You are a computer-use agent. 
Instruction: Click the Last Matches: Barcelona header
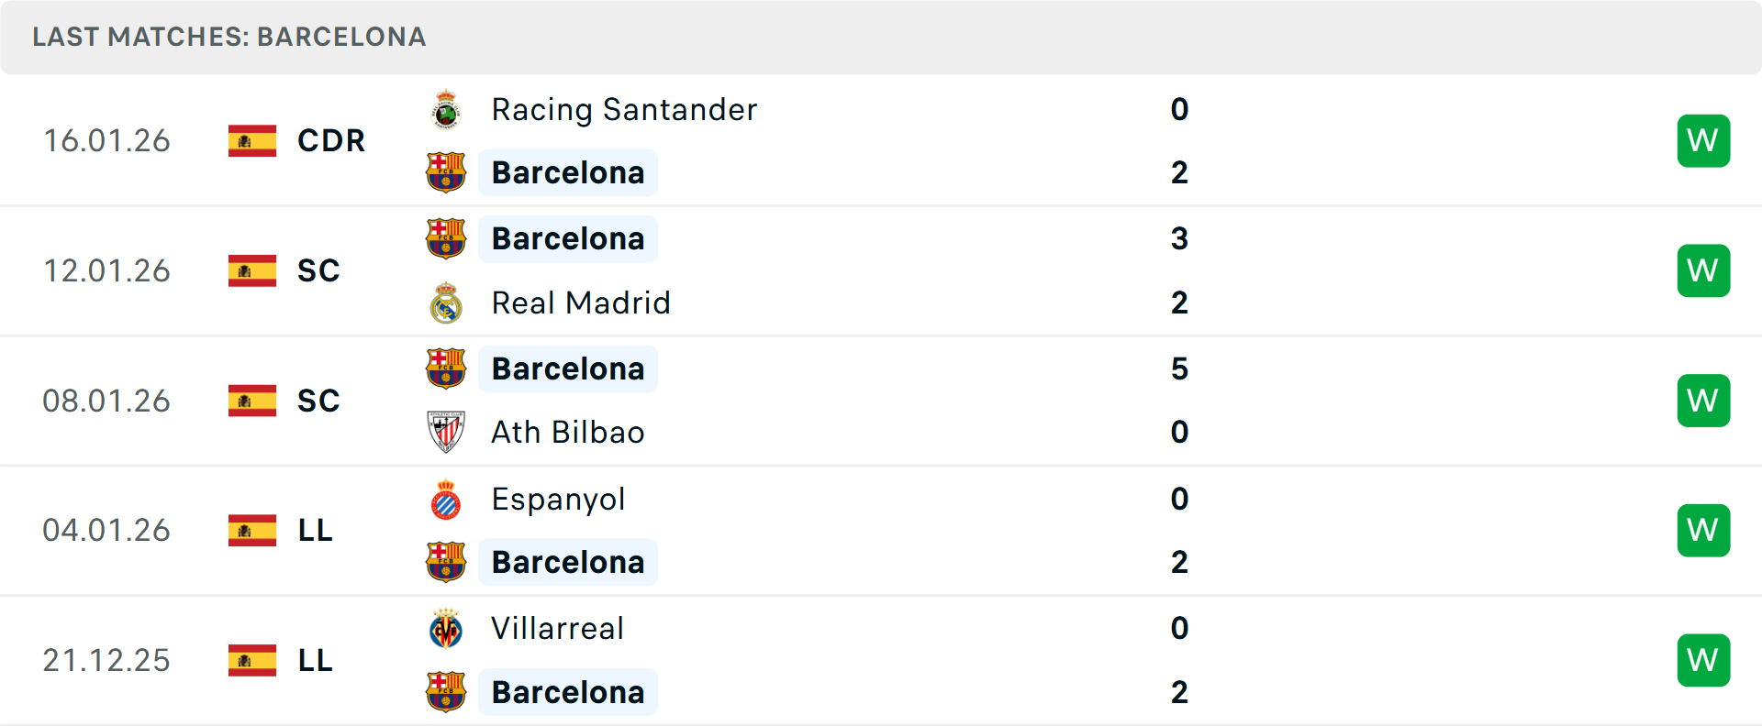coord(229,37)
